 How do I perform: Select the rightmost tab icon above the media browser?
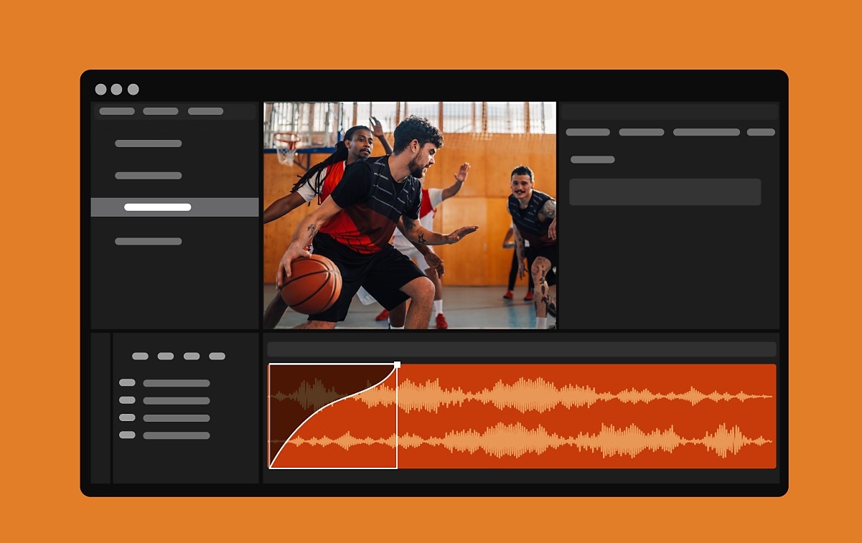[206, 111]
